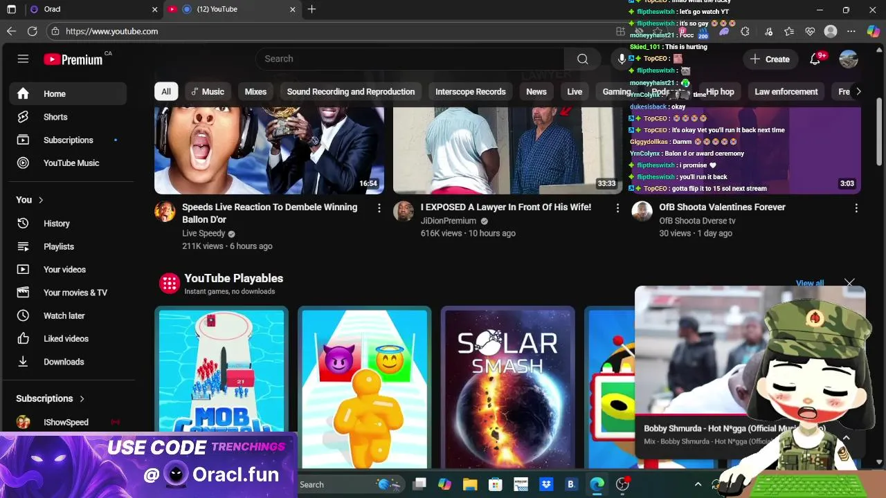
Task: Click the browser address bar URL
Action: [x=112, y=31]
